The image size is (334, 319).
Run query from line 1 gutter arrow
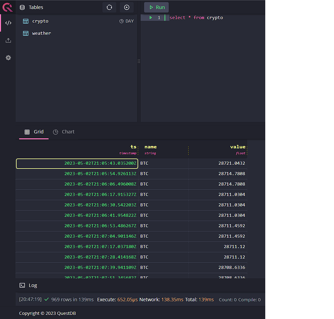tap(151, 18)
